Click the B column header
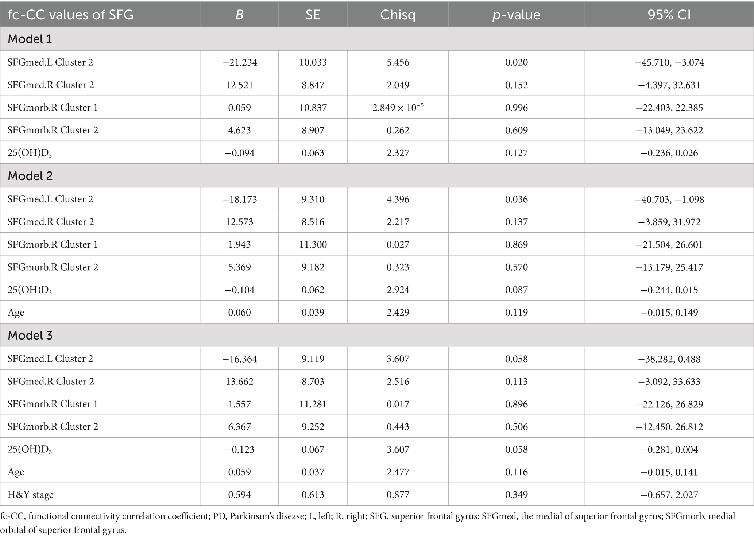The width and height of the screenshot is (754, 538). coord(239,15)
